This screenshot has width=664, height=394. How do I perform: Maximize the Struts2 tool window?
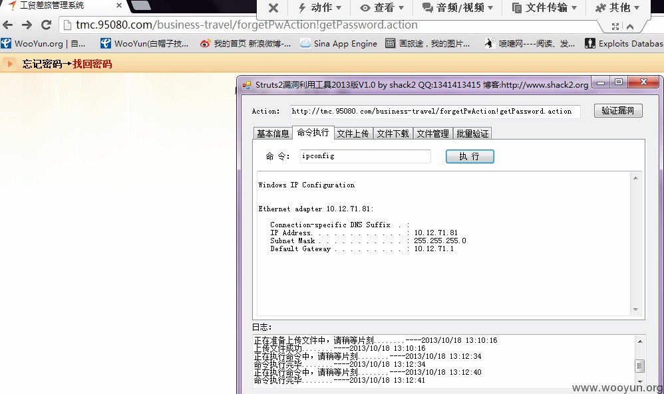point(619,82)
